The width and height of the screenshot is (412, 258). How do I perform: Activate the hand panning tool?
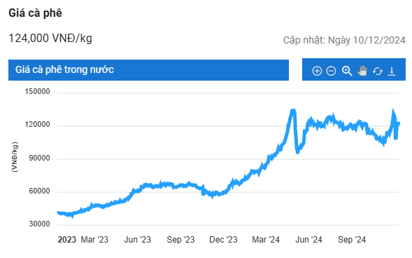click(362, 71)
